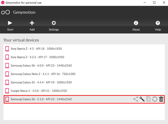Click the Start play icon
The width and height of the screenshot is (168, 124).
click(10, 23)
